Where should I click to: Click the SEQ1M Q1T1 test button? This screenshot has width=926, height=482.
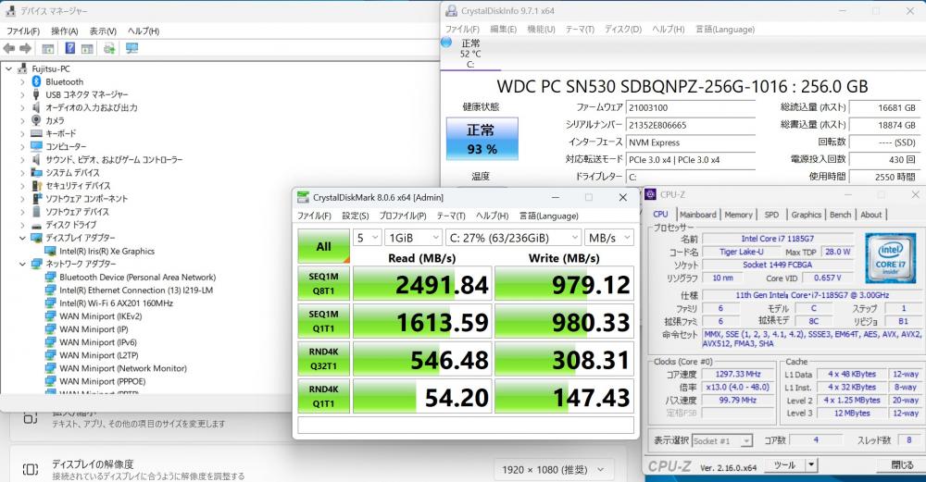(323, 322)
